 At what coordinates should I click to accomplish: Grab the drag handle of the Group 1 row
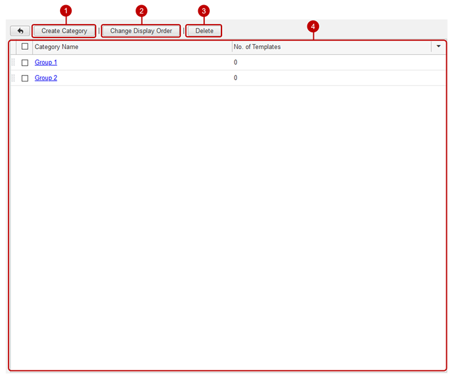[13, 63]
